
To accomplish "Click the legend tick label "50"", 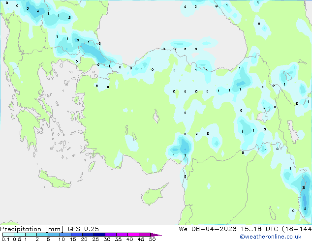I will [152, 239].
